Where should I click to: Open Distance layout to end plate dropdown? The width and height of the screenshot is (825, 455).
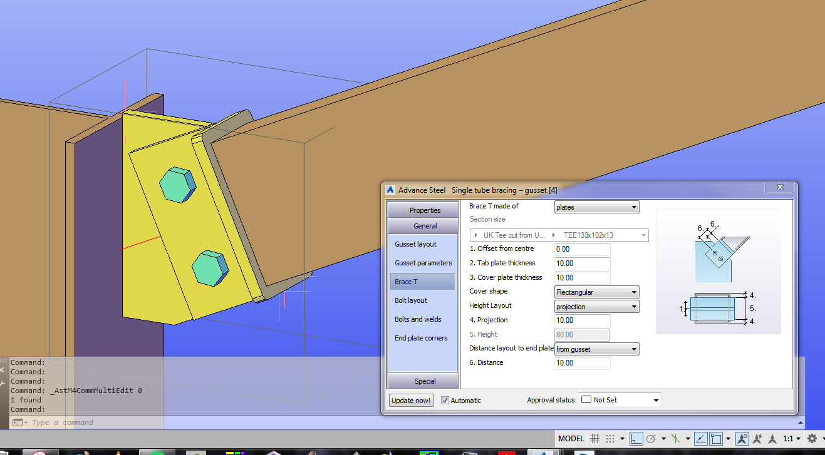(597, 349)
